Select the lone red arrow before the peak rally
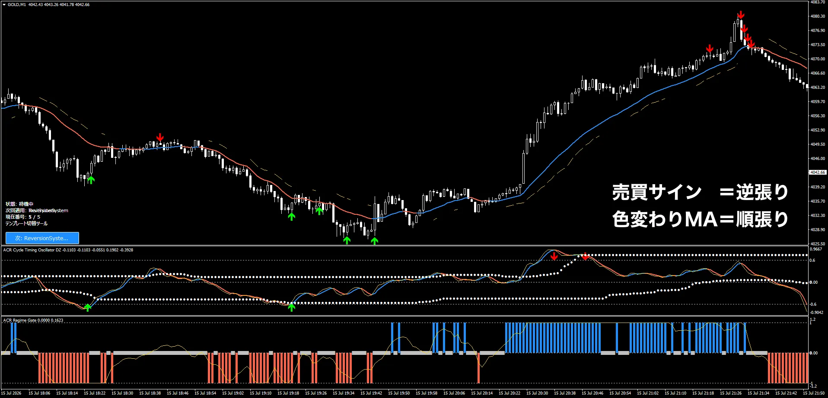The image size is (828, 398). 710,48
